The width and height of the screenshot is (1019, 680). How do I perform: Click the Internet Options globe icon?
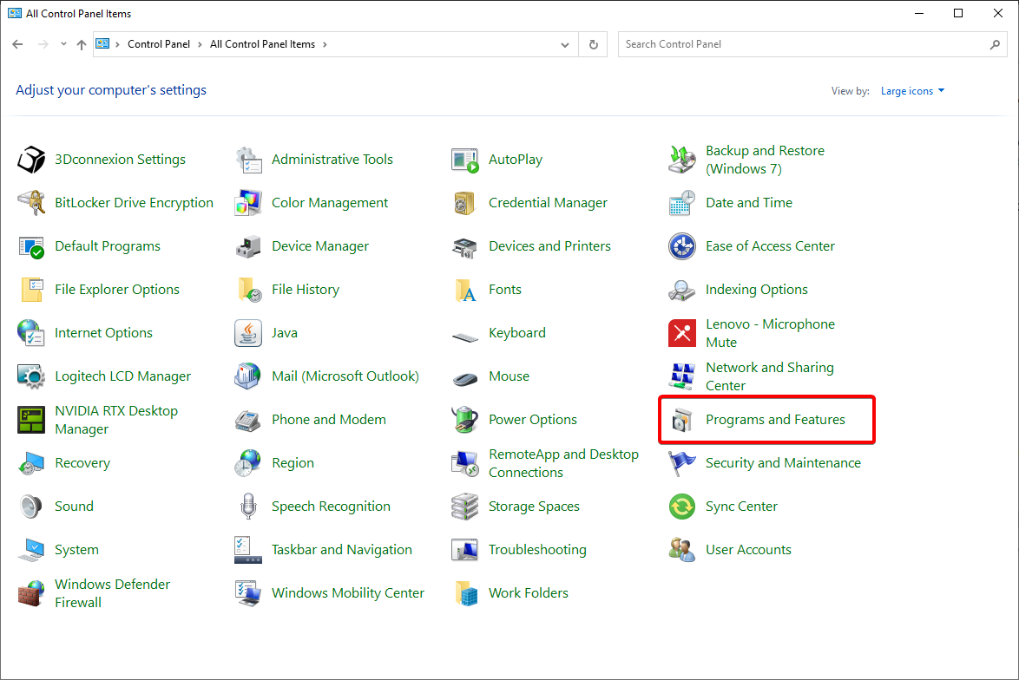(x=31, y=333)
